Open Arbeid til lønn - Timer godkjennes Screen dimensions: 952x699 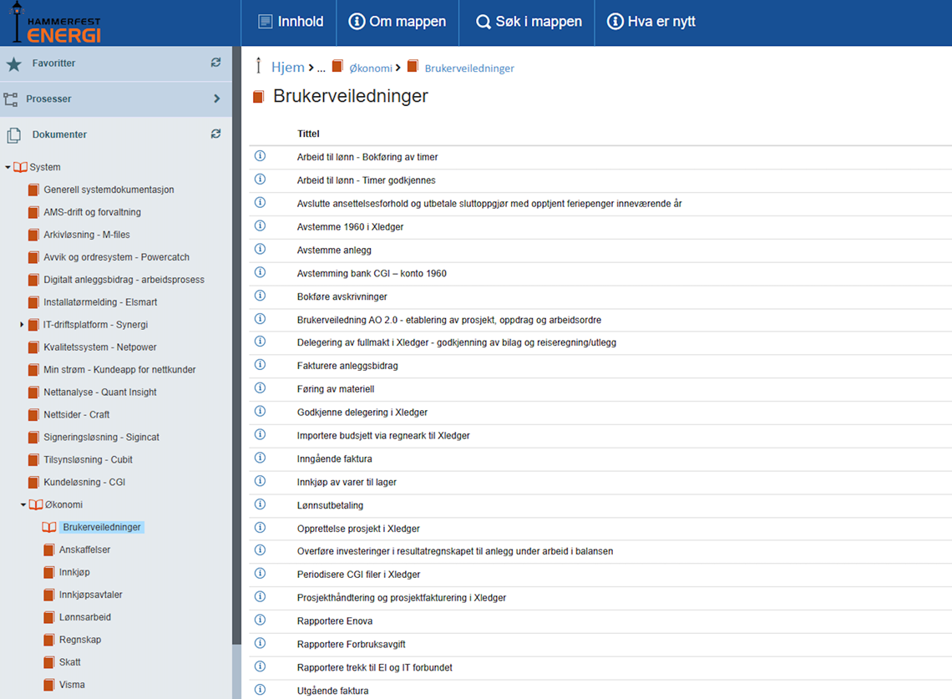point(366,180)
